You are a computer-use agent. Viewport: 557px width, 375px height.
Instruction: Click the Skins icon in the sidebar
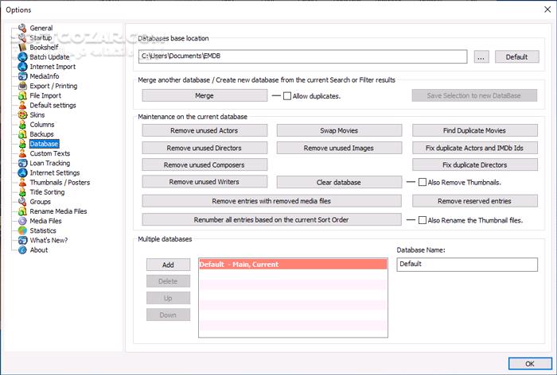point(22,115)
